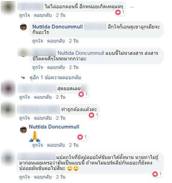This screenshot has height=183, width=172.
Task: Click ถูกใจ under the top comment
Action: click(25, 15)
